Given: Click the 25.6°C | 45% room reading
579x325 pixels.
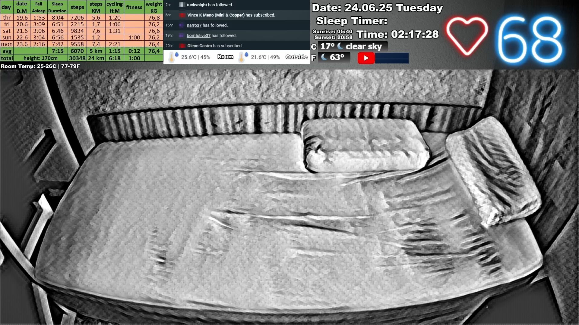Looking at the screenshot, I should pyautogui.click(x=195, y=57).
